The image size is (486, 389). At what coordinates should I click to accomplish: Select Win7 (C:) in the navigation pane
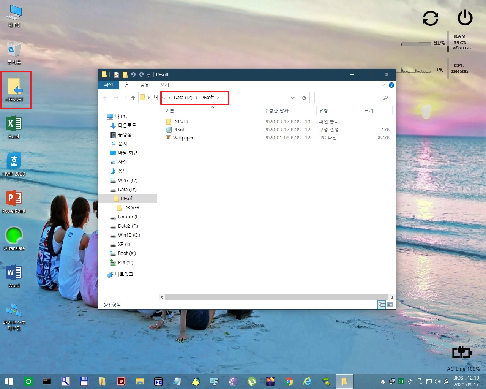(128, 180)
